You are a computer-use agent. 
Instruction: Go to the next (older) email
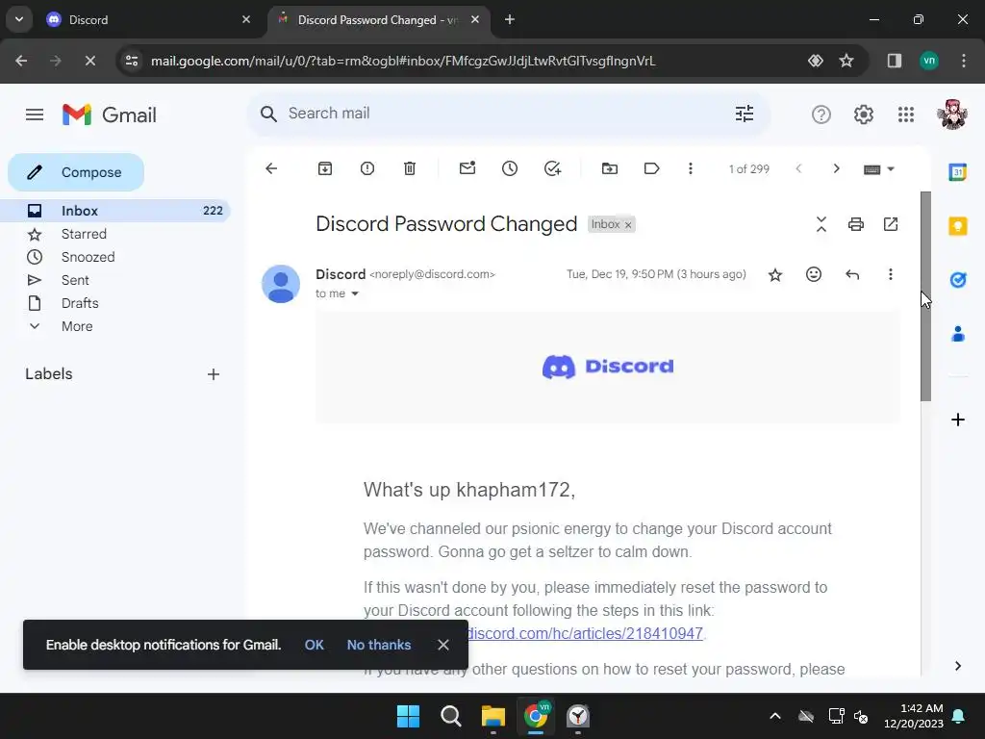(836, 168)
